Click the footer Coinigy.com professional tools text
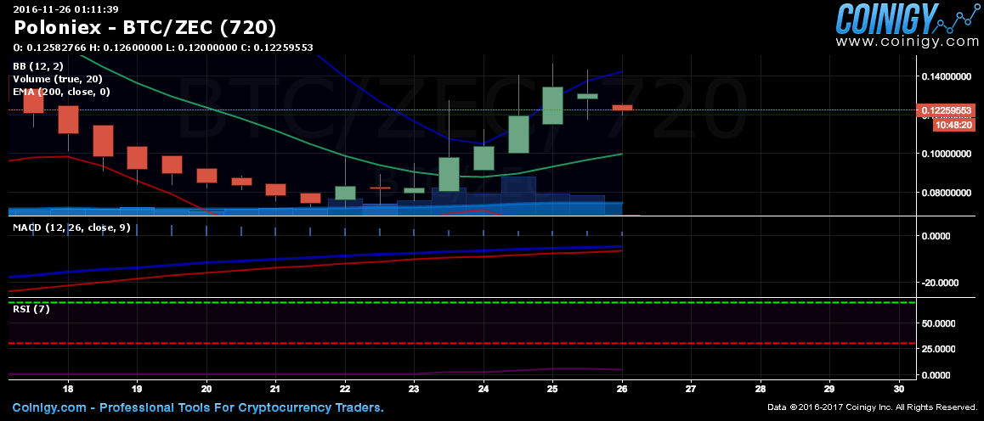The image size is (984, 421). point(198,407)
